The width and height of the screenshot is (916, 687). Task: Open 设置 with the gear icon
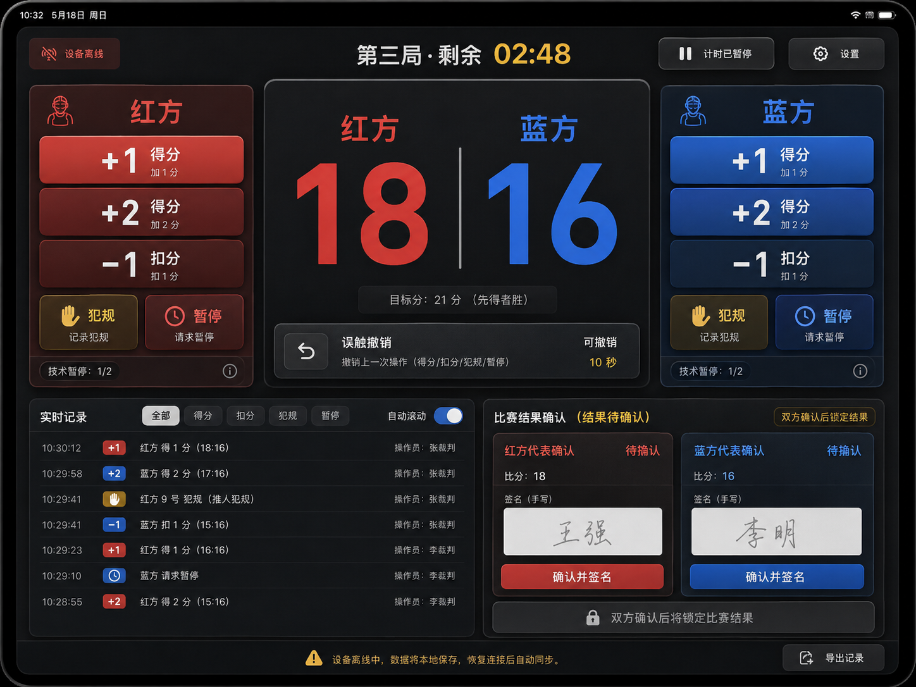(x=820, y=54)
